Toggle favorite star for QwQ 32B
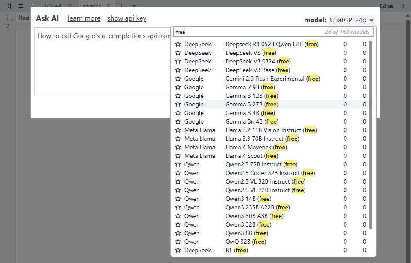 click(x=178, y=242)
